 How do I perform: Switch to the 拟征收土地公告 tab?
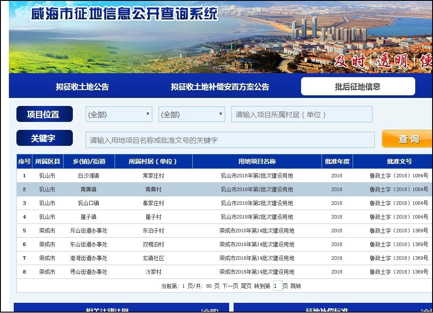click(x=82, y=87)
